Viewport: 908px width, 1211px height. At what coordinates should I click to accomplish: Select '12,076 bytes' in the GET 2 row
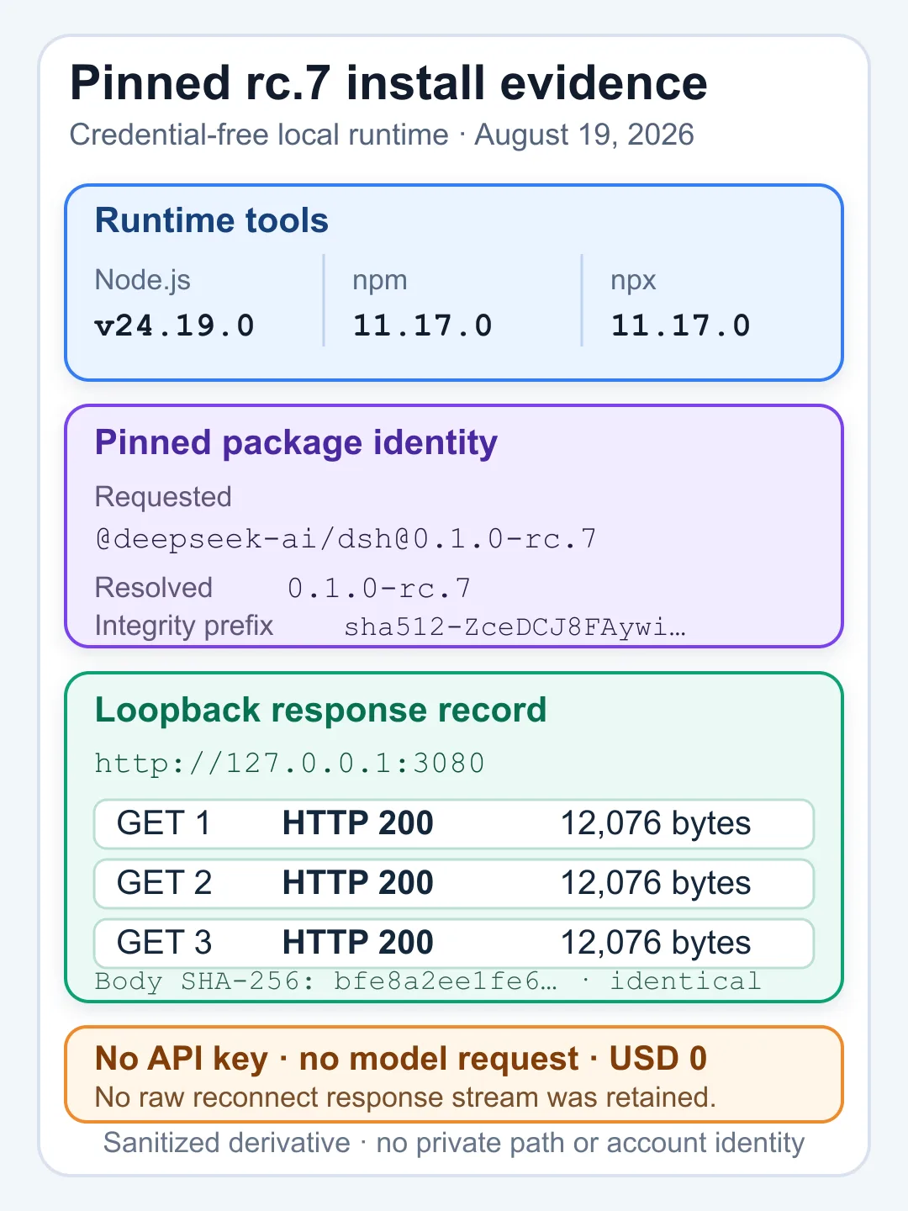[656, 884]
